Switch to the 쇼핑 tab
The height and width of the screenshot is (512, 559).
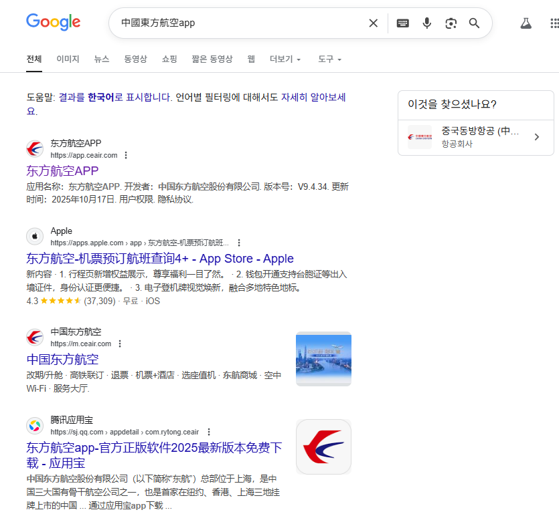169,59
